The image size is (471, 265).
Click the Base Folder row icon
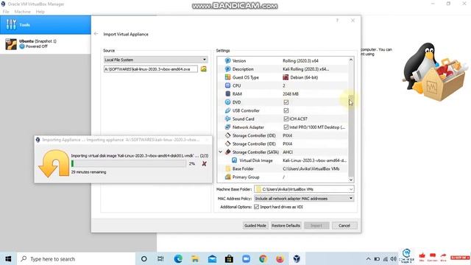click(x=227, y=169)
